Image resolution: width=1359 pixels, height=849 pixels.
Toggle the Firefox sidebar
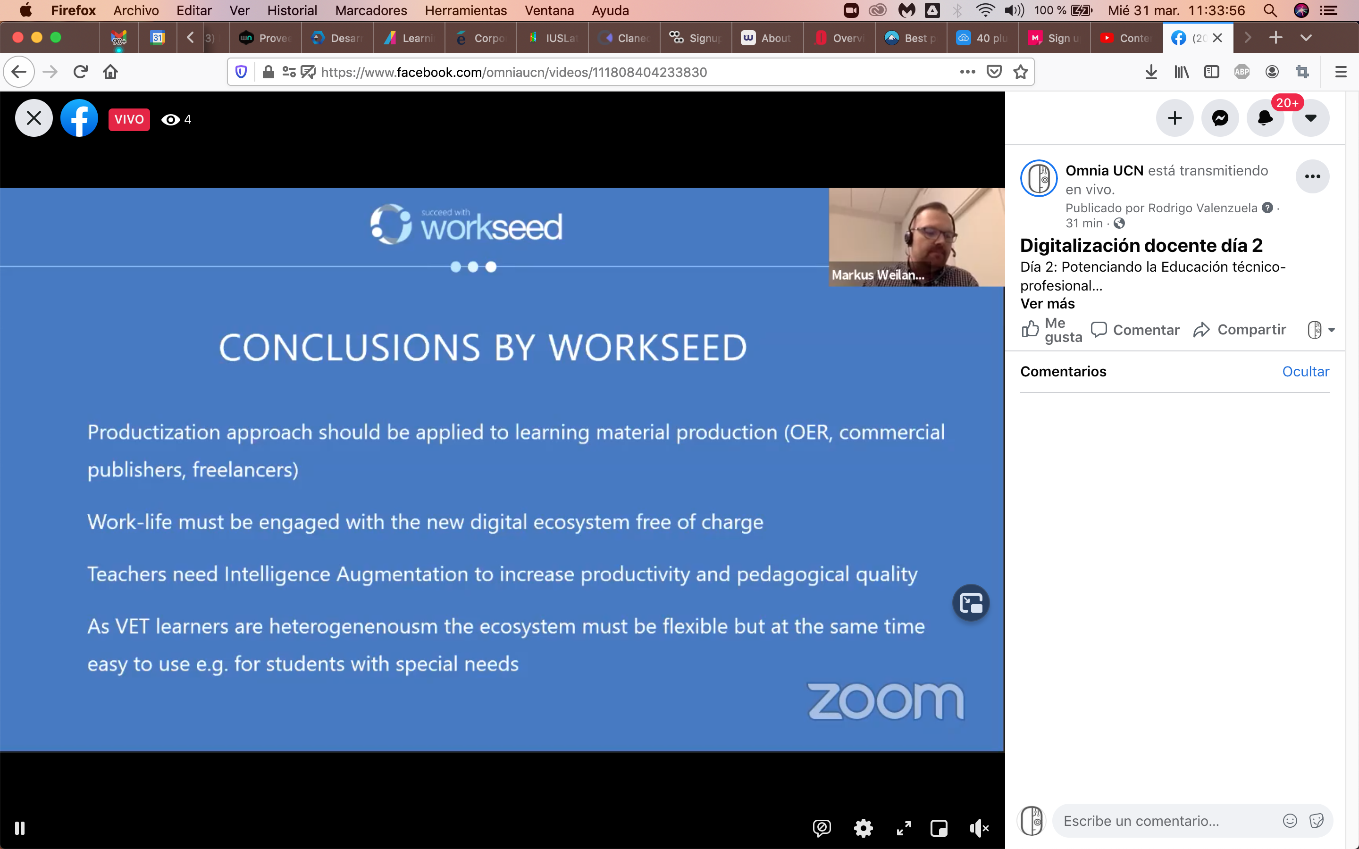coord(1212,72)
